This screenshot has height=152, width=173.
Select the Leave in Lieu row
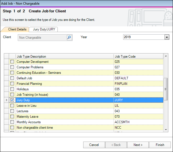click(64, 106)
